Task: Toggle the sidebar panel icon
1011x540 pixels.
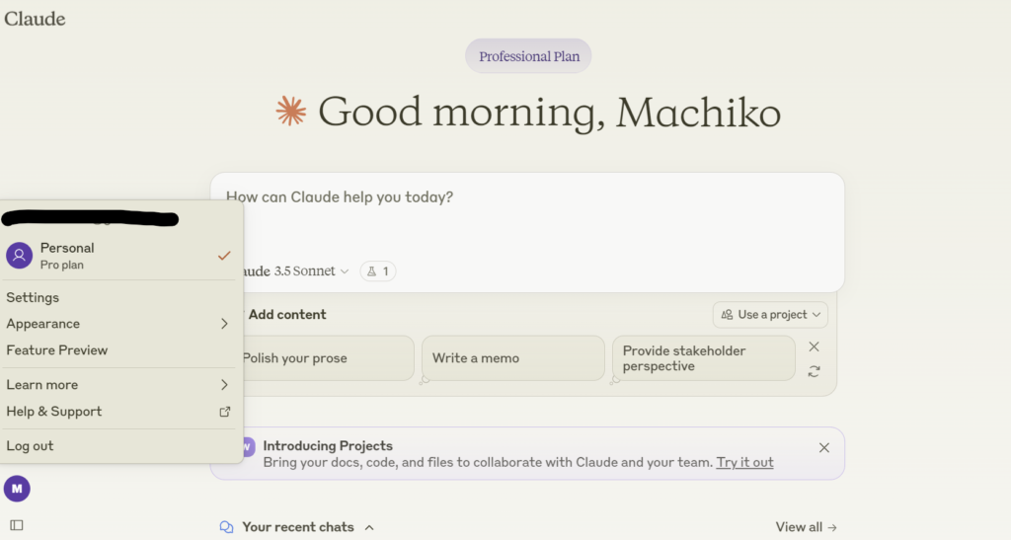Action: point(17,525)
